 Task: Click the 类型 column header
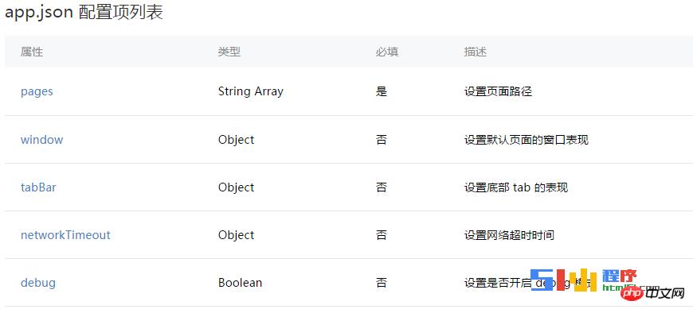point(229,52)
